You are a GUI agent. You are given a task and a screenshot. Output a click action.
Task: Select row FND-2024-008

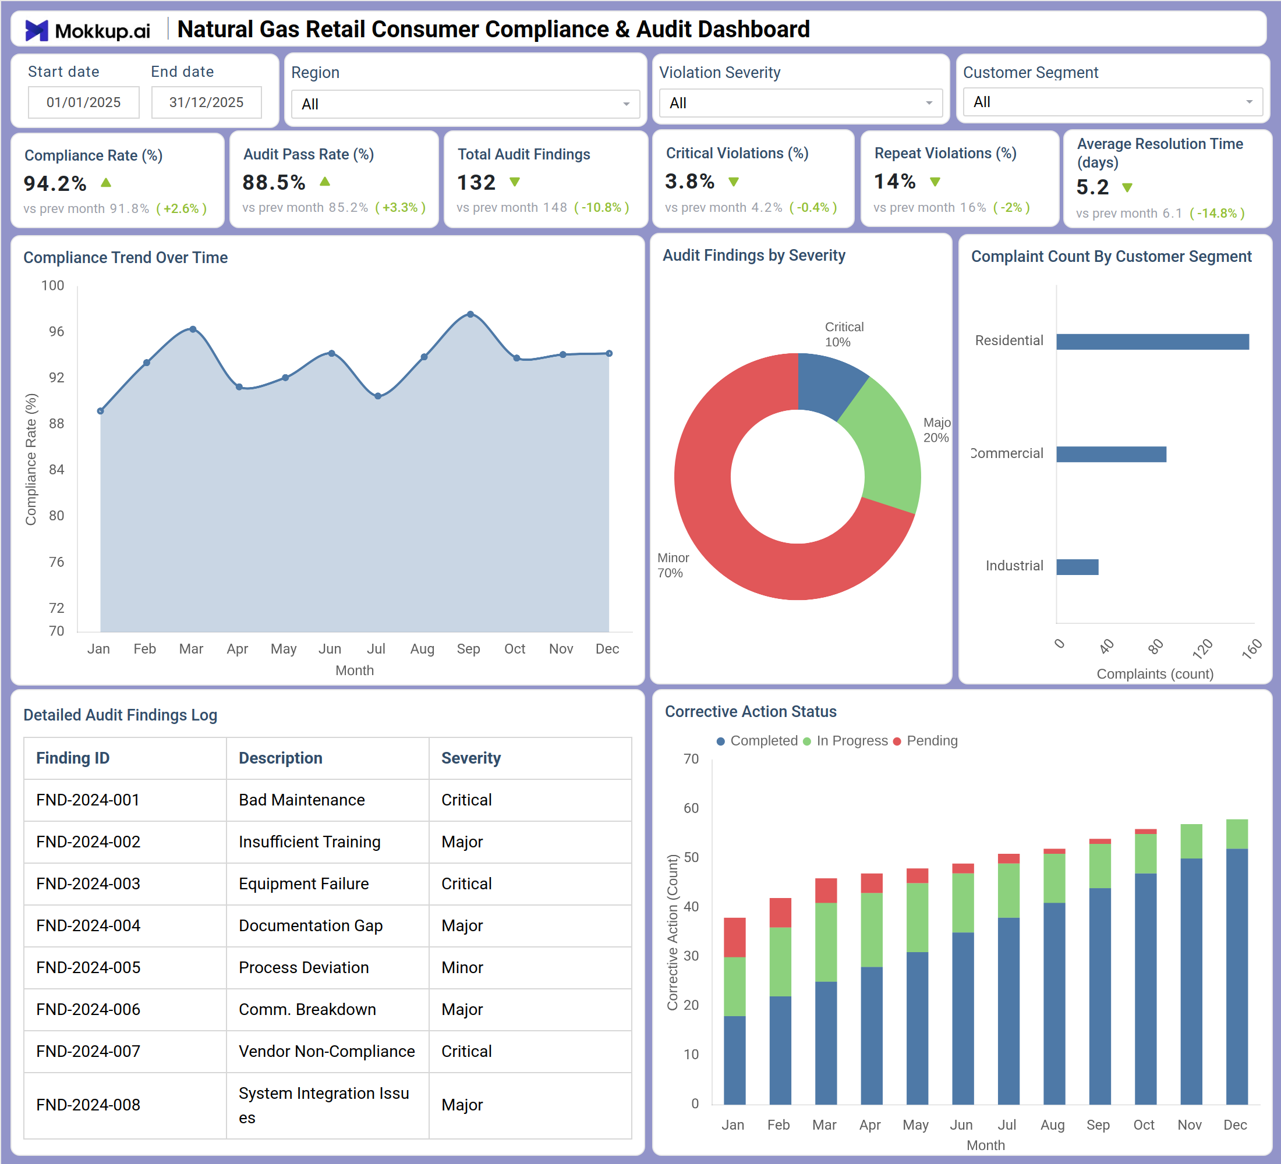328,1106
